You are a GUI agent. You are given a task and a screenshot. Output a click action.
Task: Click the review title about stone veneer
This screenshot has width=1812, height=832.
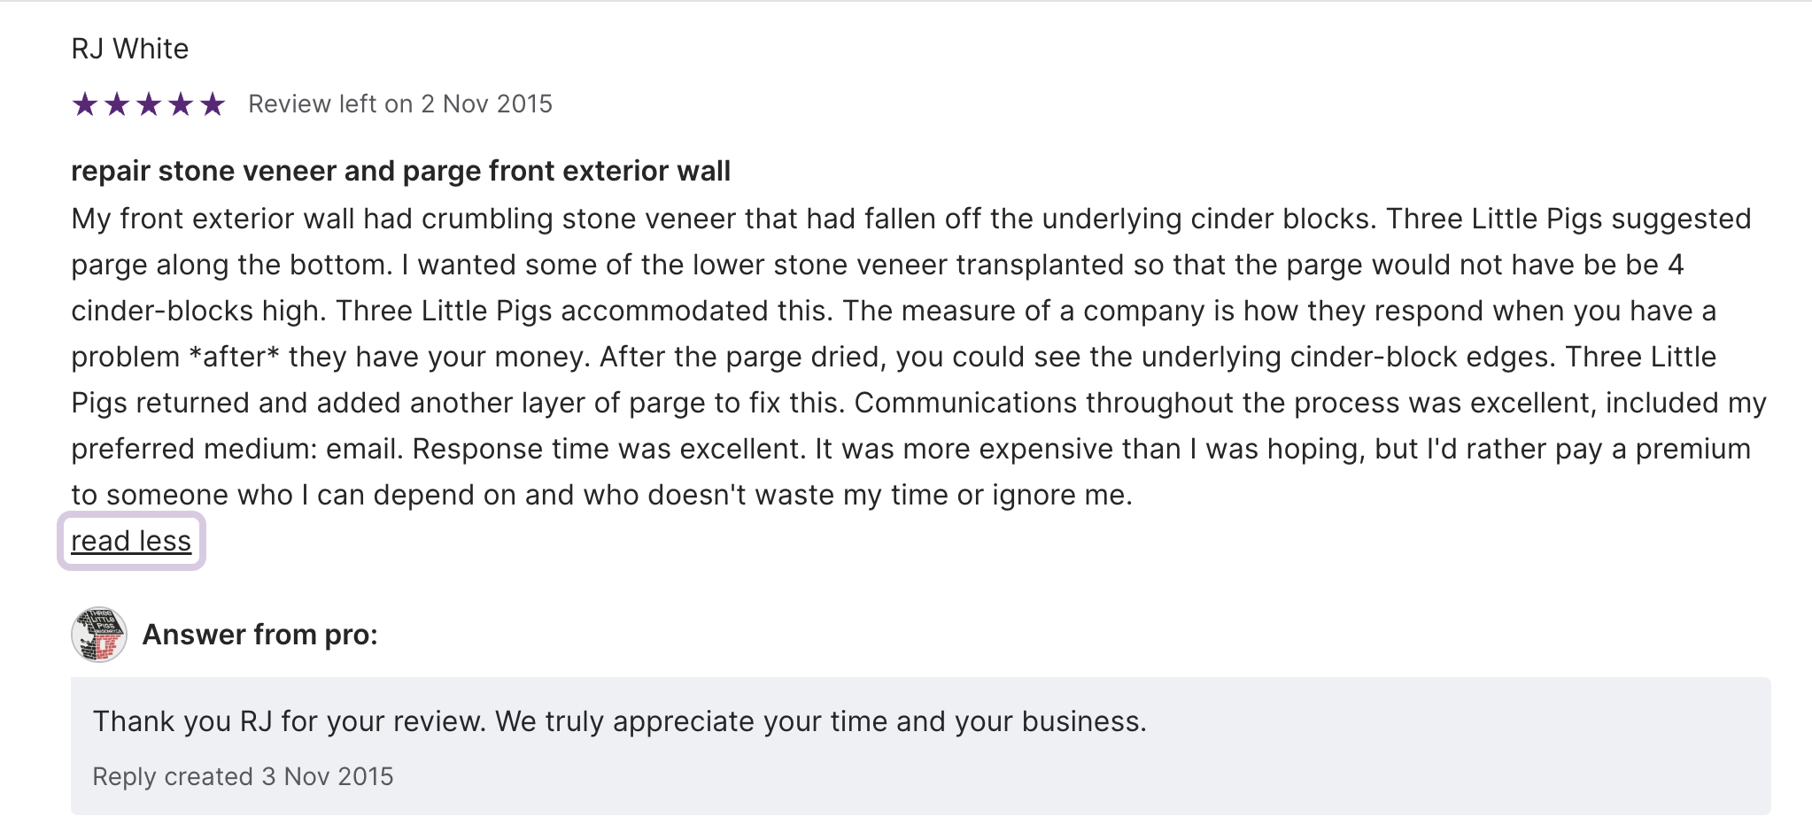tap(400, 171)
